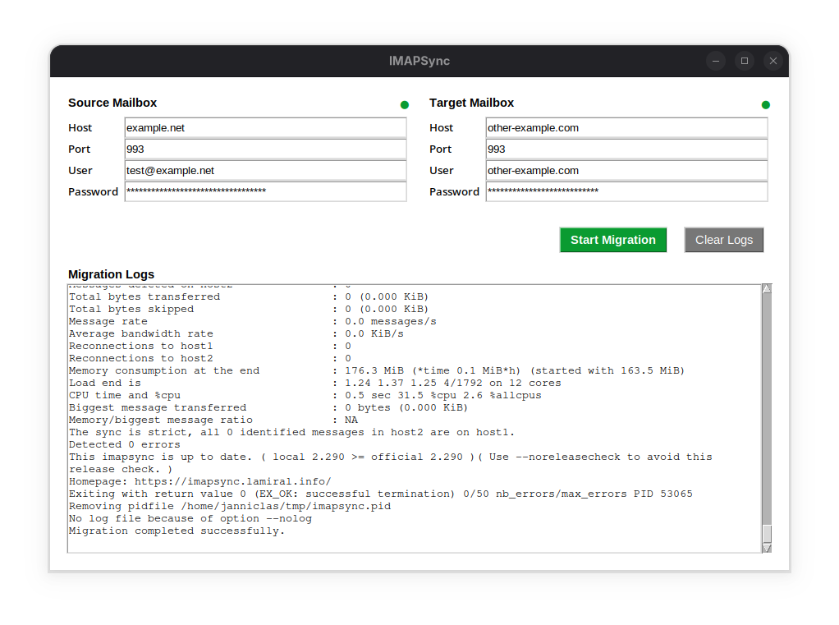Image resolution: width=839 pixels, height=625 pixels.
Task: Click the 'Memory/biggest message ratio' log line
Action: click(213, 420)
